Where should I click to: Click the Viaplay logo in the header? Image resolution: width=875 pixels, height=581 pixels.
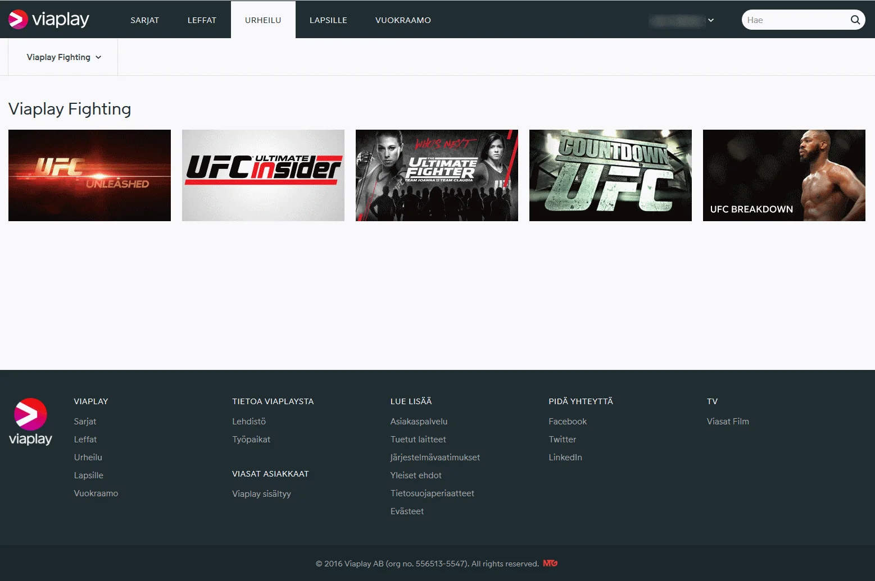click(49, 20)
